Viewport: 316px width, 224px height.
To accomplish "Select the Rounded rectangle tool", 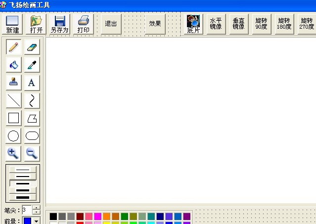I will (32, 136).
